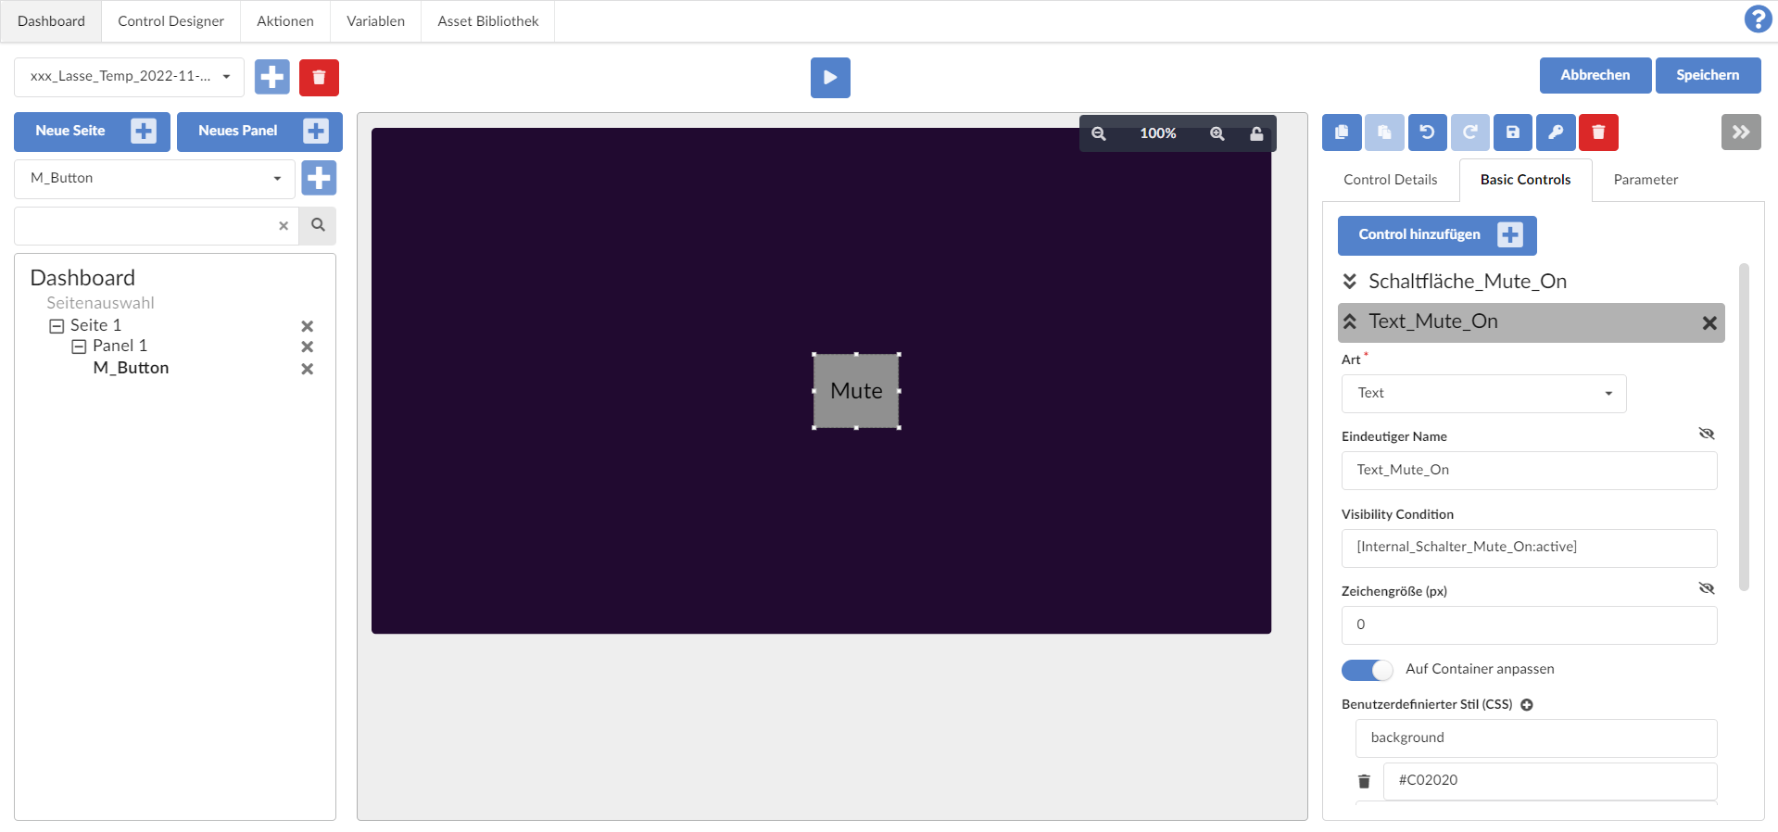
Task: Collapse the right panel with double arrows
Action: click(1741, 132)
